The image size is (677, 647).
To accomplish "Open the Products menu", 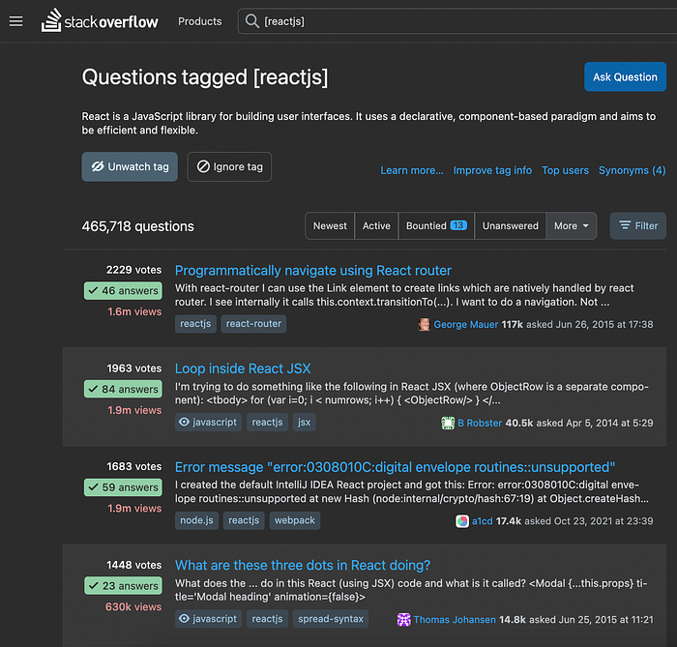I will click(x=199, y=21).
